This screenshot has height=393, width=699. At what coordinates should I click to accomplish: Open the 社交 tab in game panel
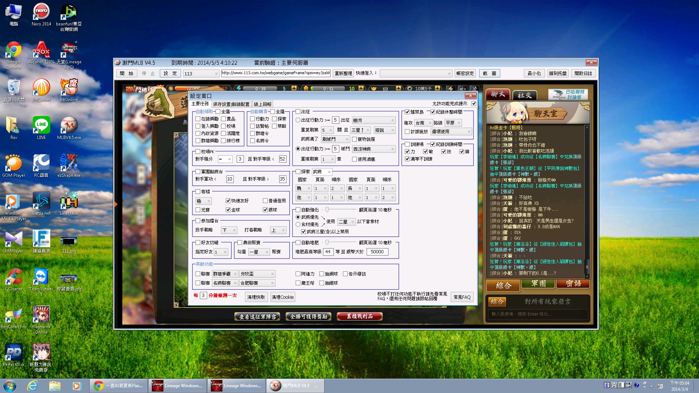(525, 95)
